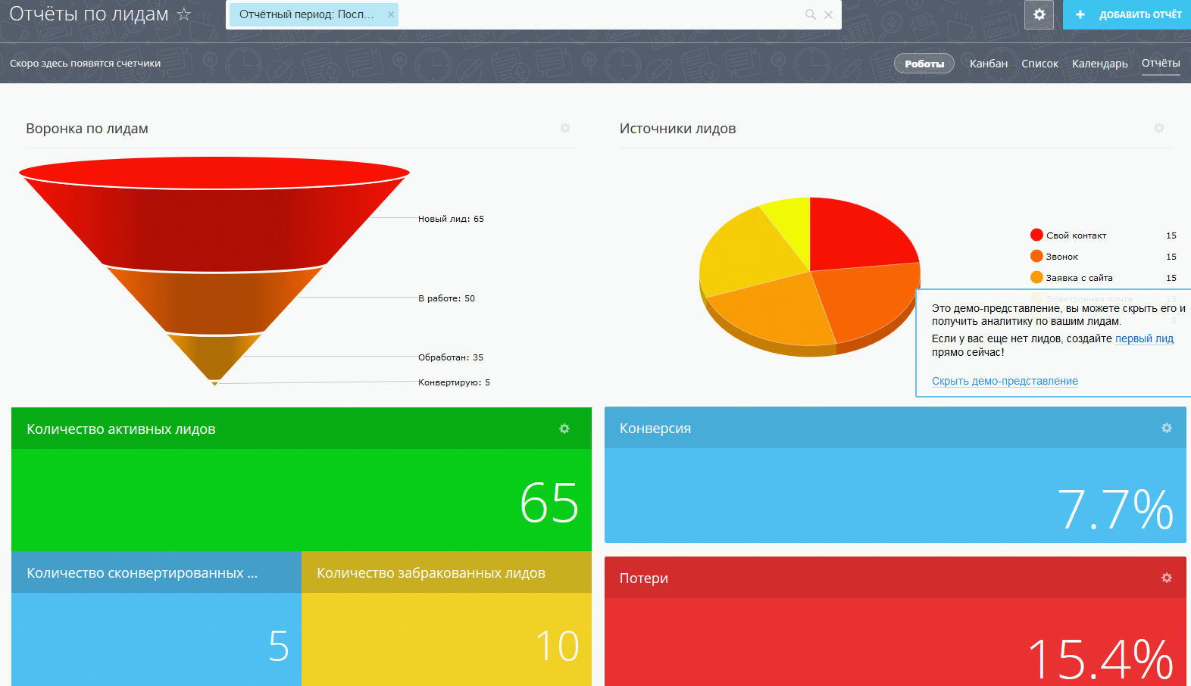
Task: Click the Скоро здесь появятся счетчики text
Action: [x=85, y=64]
